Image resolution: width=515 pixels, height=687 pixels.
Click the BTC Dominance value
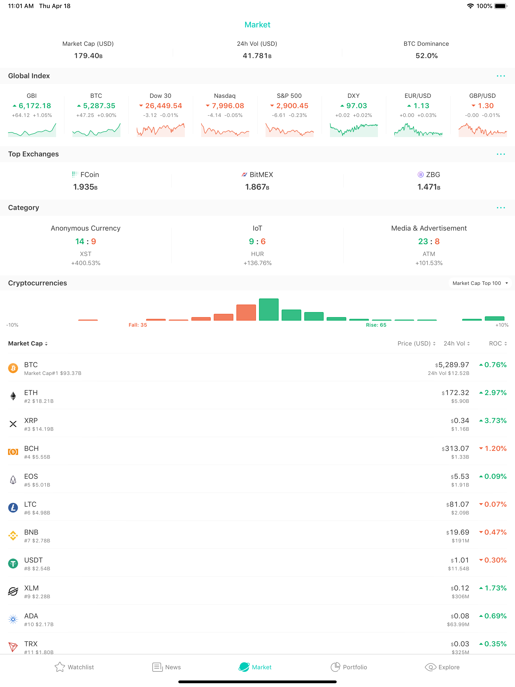point(426,56)
